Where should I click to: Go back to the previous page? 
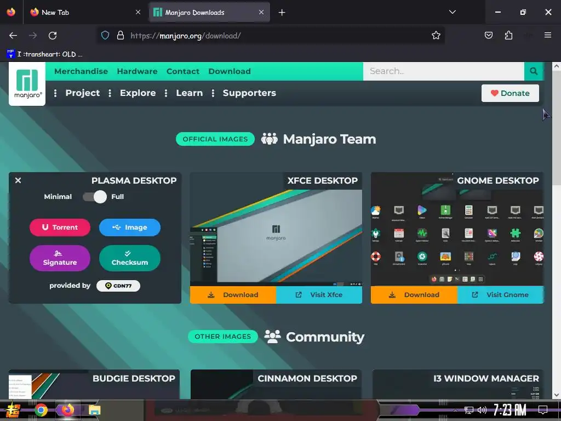point(13,36)
